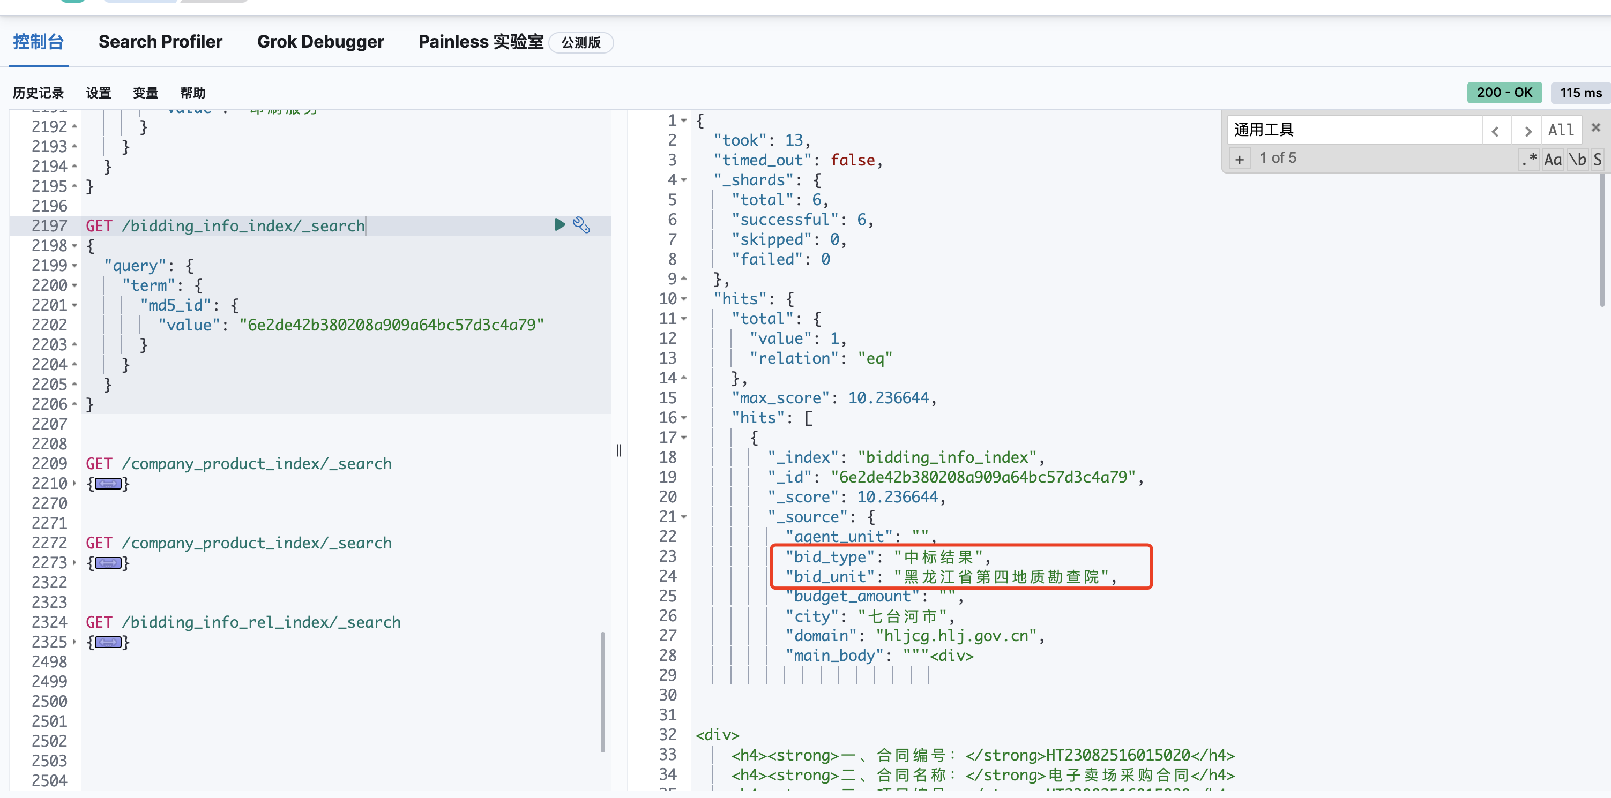The image size is (1611, 798).
Task: Click the "timed_out": false line
Action: pyautogui.click(x=798, y=161)
